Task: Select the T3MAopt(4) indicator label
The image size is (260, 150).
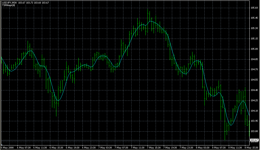Action: [8, 5]
